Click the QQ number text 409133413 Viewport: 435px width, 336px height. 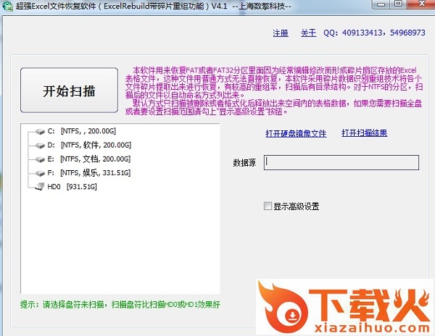tap(362, 33)
